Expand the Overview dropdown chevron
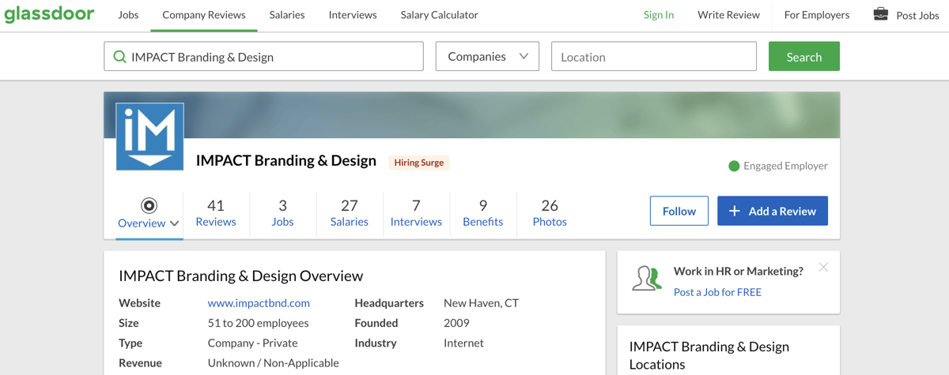Viewport: 949px width, 375px height. pyautogui.click(x=175, y=223)
